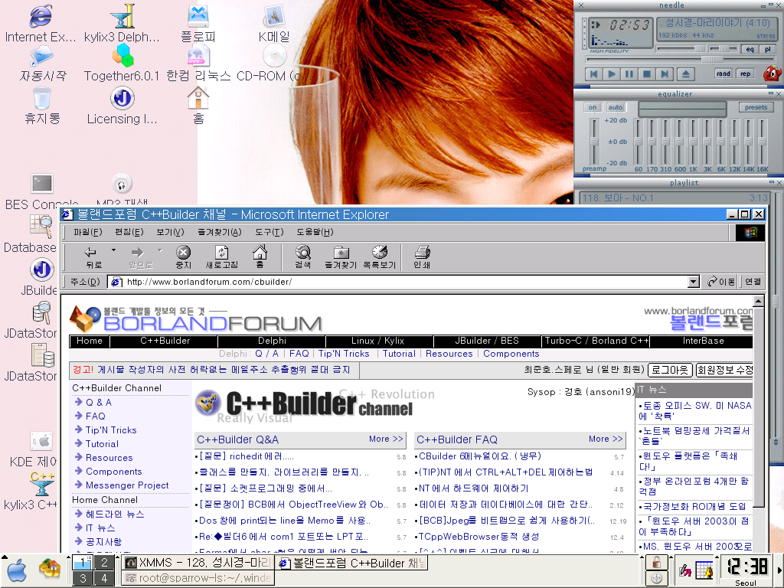Open the 홈 home folder desktop icon

coord(198,106)
